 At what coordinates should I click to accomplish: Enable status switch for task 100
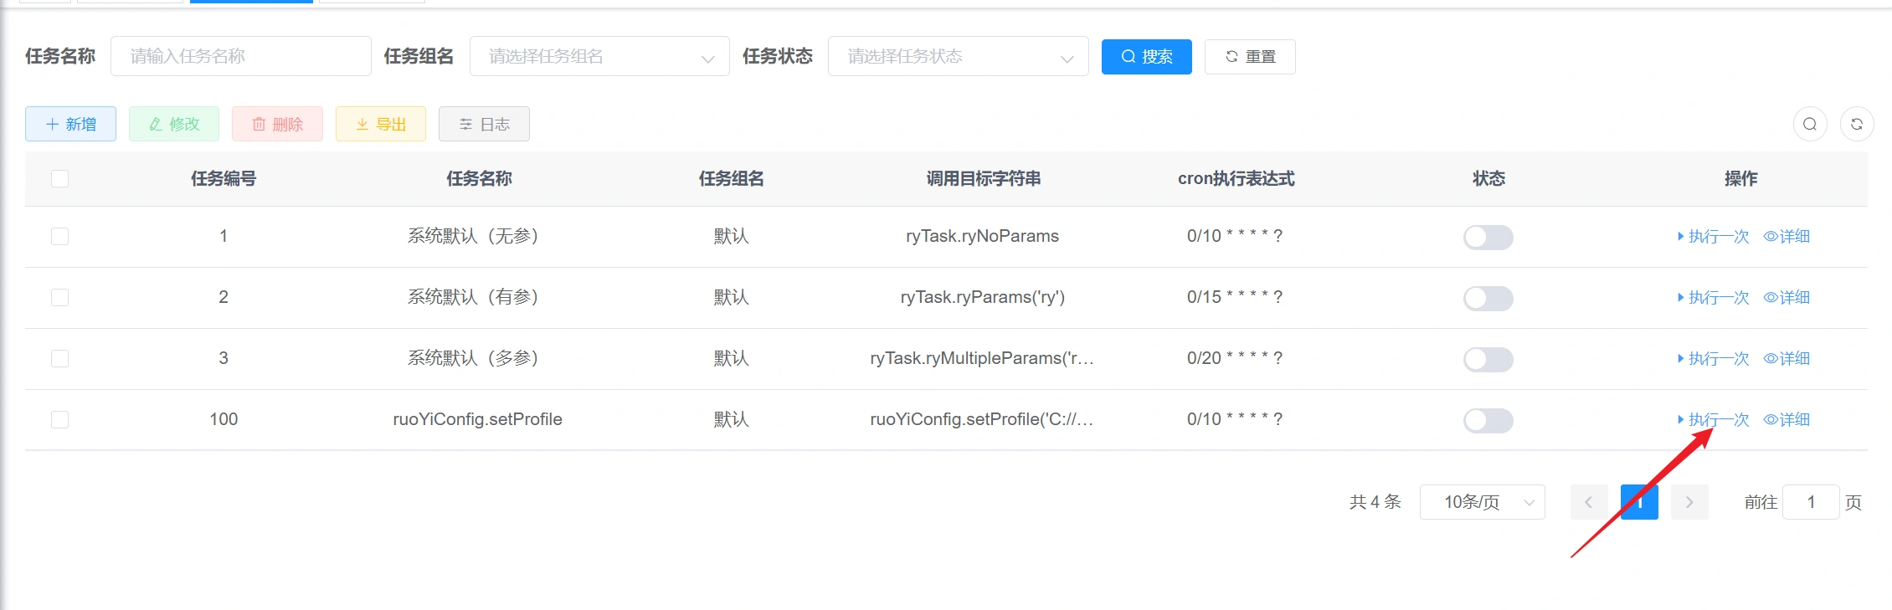click(1488, 421)
